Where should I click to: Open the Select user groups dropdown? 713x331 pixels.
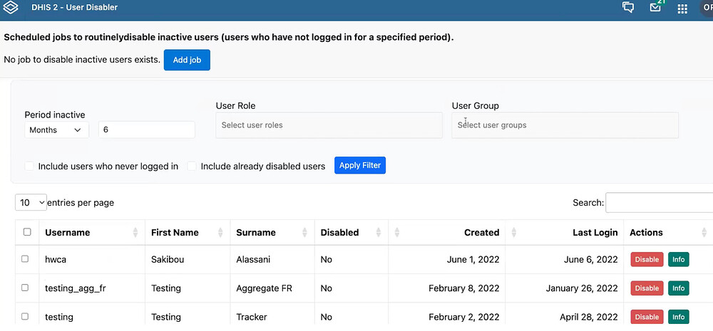click(x=565, y=125)
